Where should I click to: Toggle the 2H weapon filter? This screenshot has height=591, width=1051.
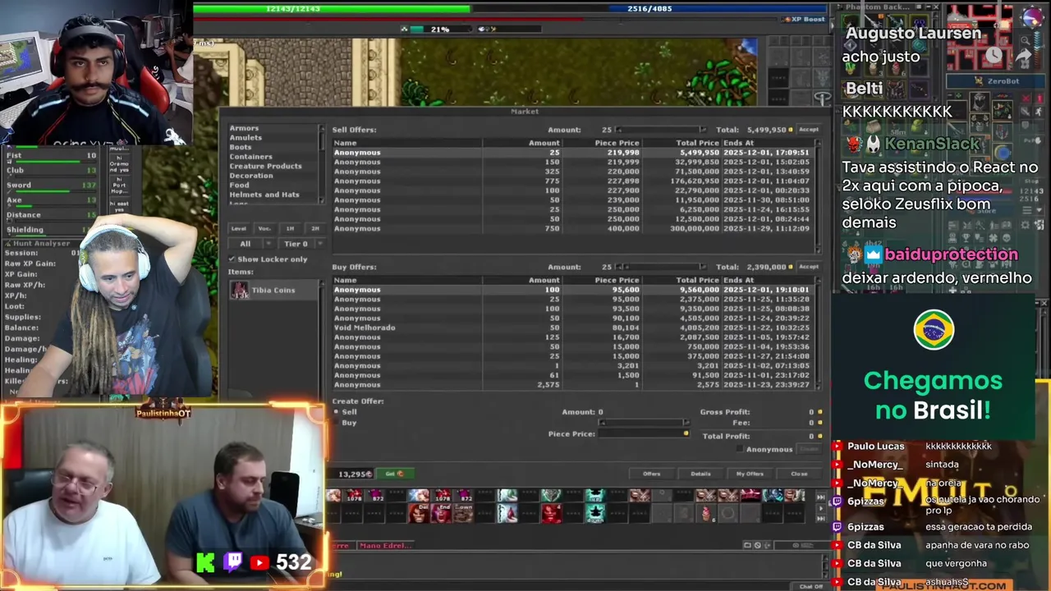tap(314, 228)
